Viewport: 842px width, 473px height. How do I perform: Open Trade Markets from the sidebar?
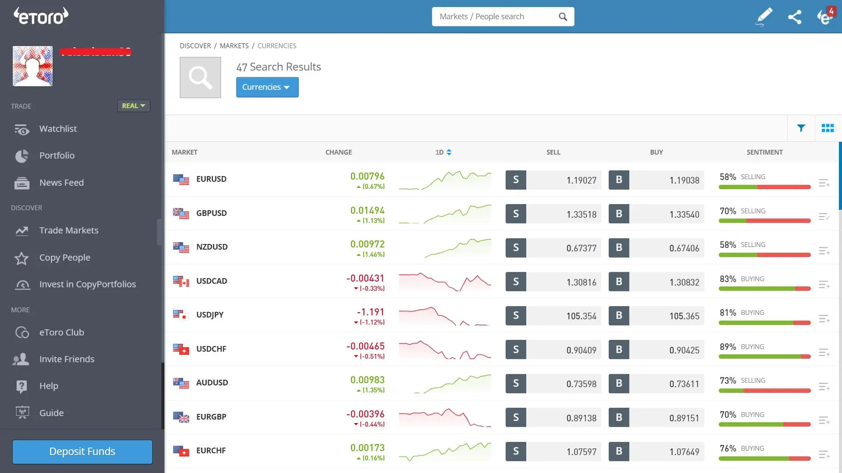pyautogui.click(x=21, y=231)
